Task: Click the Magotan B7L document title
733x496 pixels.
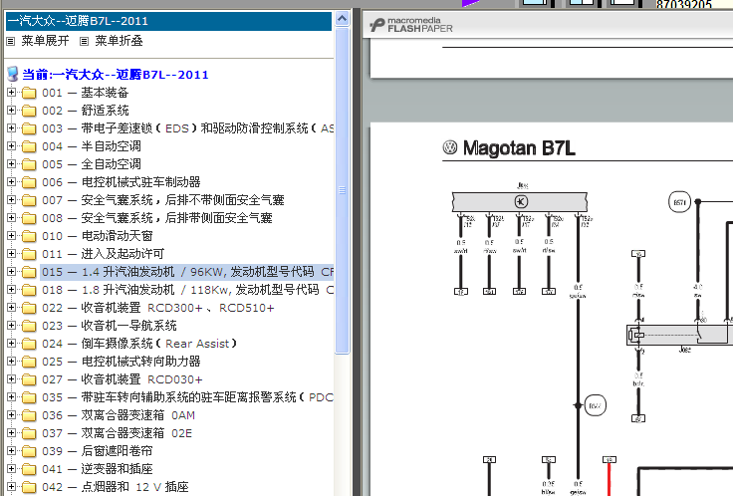Action: (519, 148)
